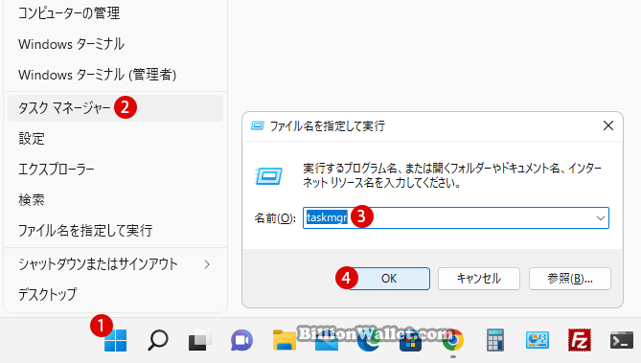The width and height of the screenshot is (641, 363).
Task: Choose Windows ターミナル (管理者) entry
Action: click(x=115, y=75)
